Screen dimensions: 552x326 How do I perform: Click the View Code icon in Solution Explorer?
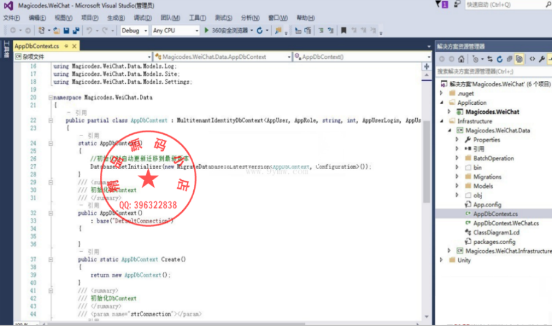[x=532, y=59]
